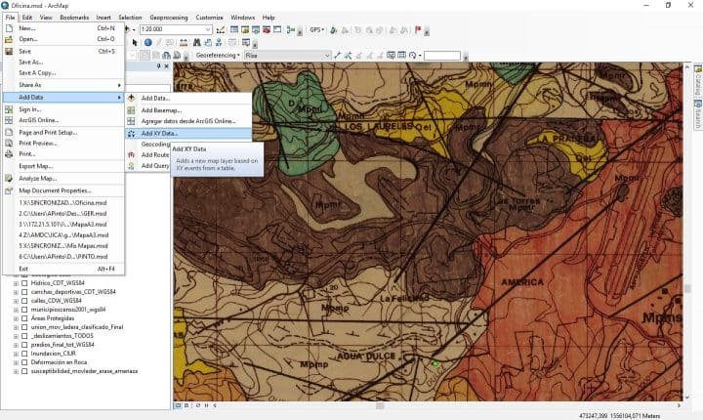Screen dimensions: 703x420
Task: Click Exit in File menu
Action: 63,269
